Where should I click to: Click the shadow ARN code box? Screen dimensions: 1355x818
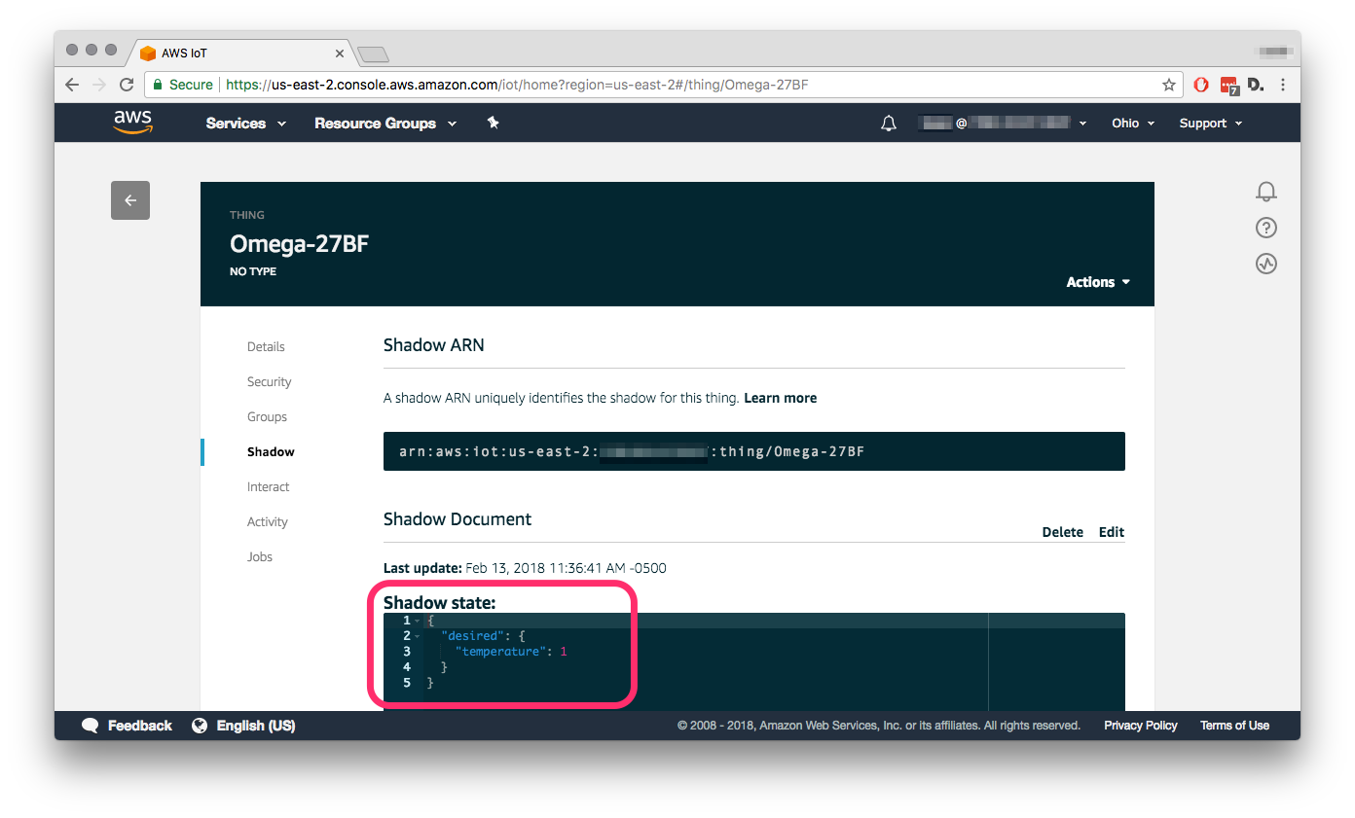(753, 451)
